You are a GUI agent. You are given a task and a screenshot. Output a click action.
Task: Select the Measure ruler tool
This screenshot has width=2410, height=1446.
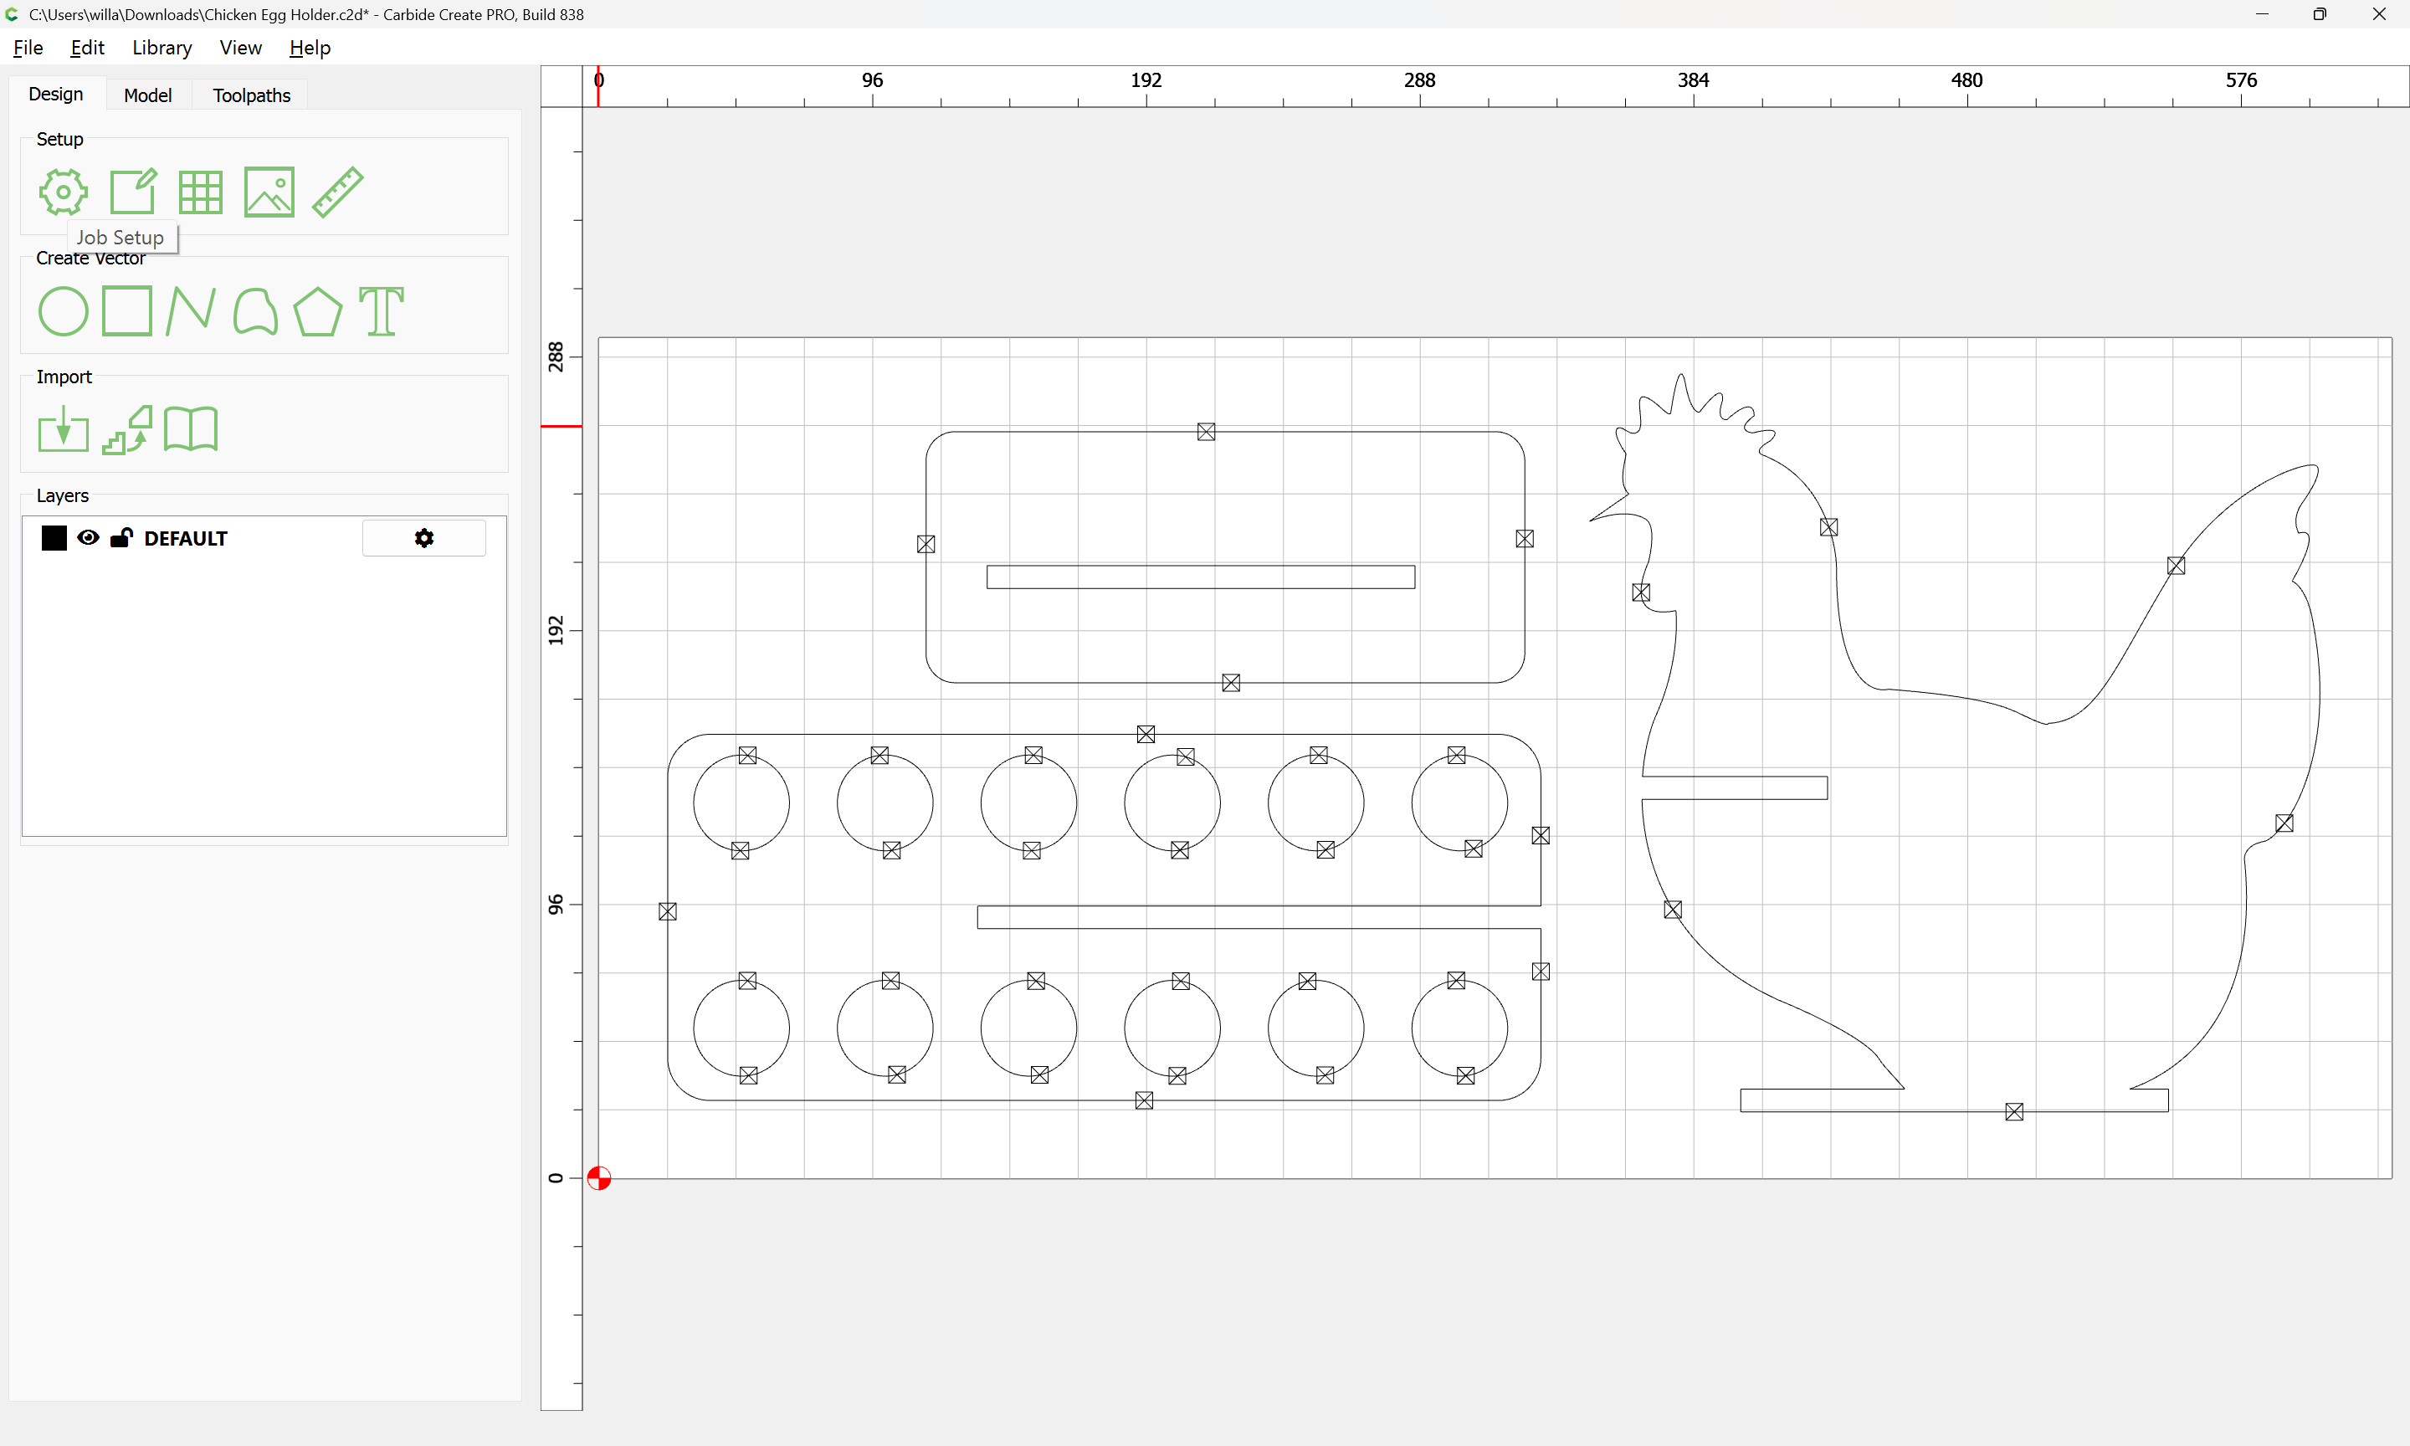[337, 192]
